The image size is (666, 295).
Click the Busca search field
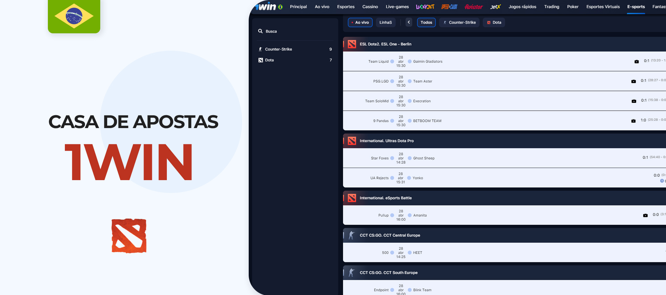(x=295, y=31)
